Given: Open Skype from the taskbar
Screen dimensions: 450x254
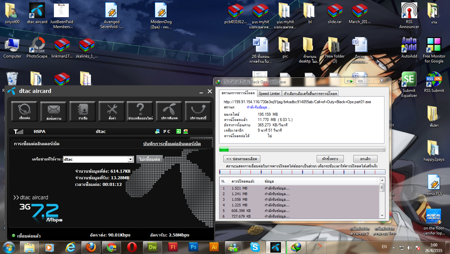Looking at the screenshot, I should pos(255,247).
